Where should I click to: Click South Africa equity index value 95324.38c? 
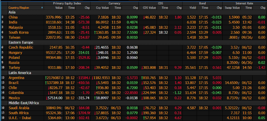[54, 113]
